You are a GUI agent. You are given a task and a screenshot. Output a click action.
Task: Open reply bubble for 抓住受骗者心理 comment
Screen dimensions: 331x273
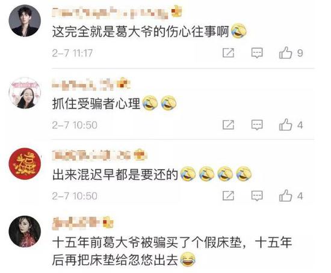(x=257, y=125)
